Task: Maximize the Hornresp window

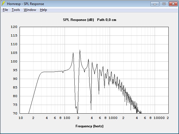Action: [x=164, y=4]
